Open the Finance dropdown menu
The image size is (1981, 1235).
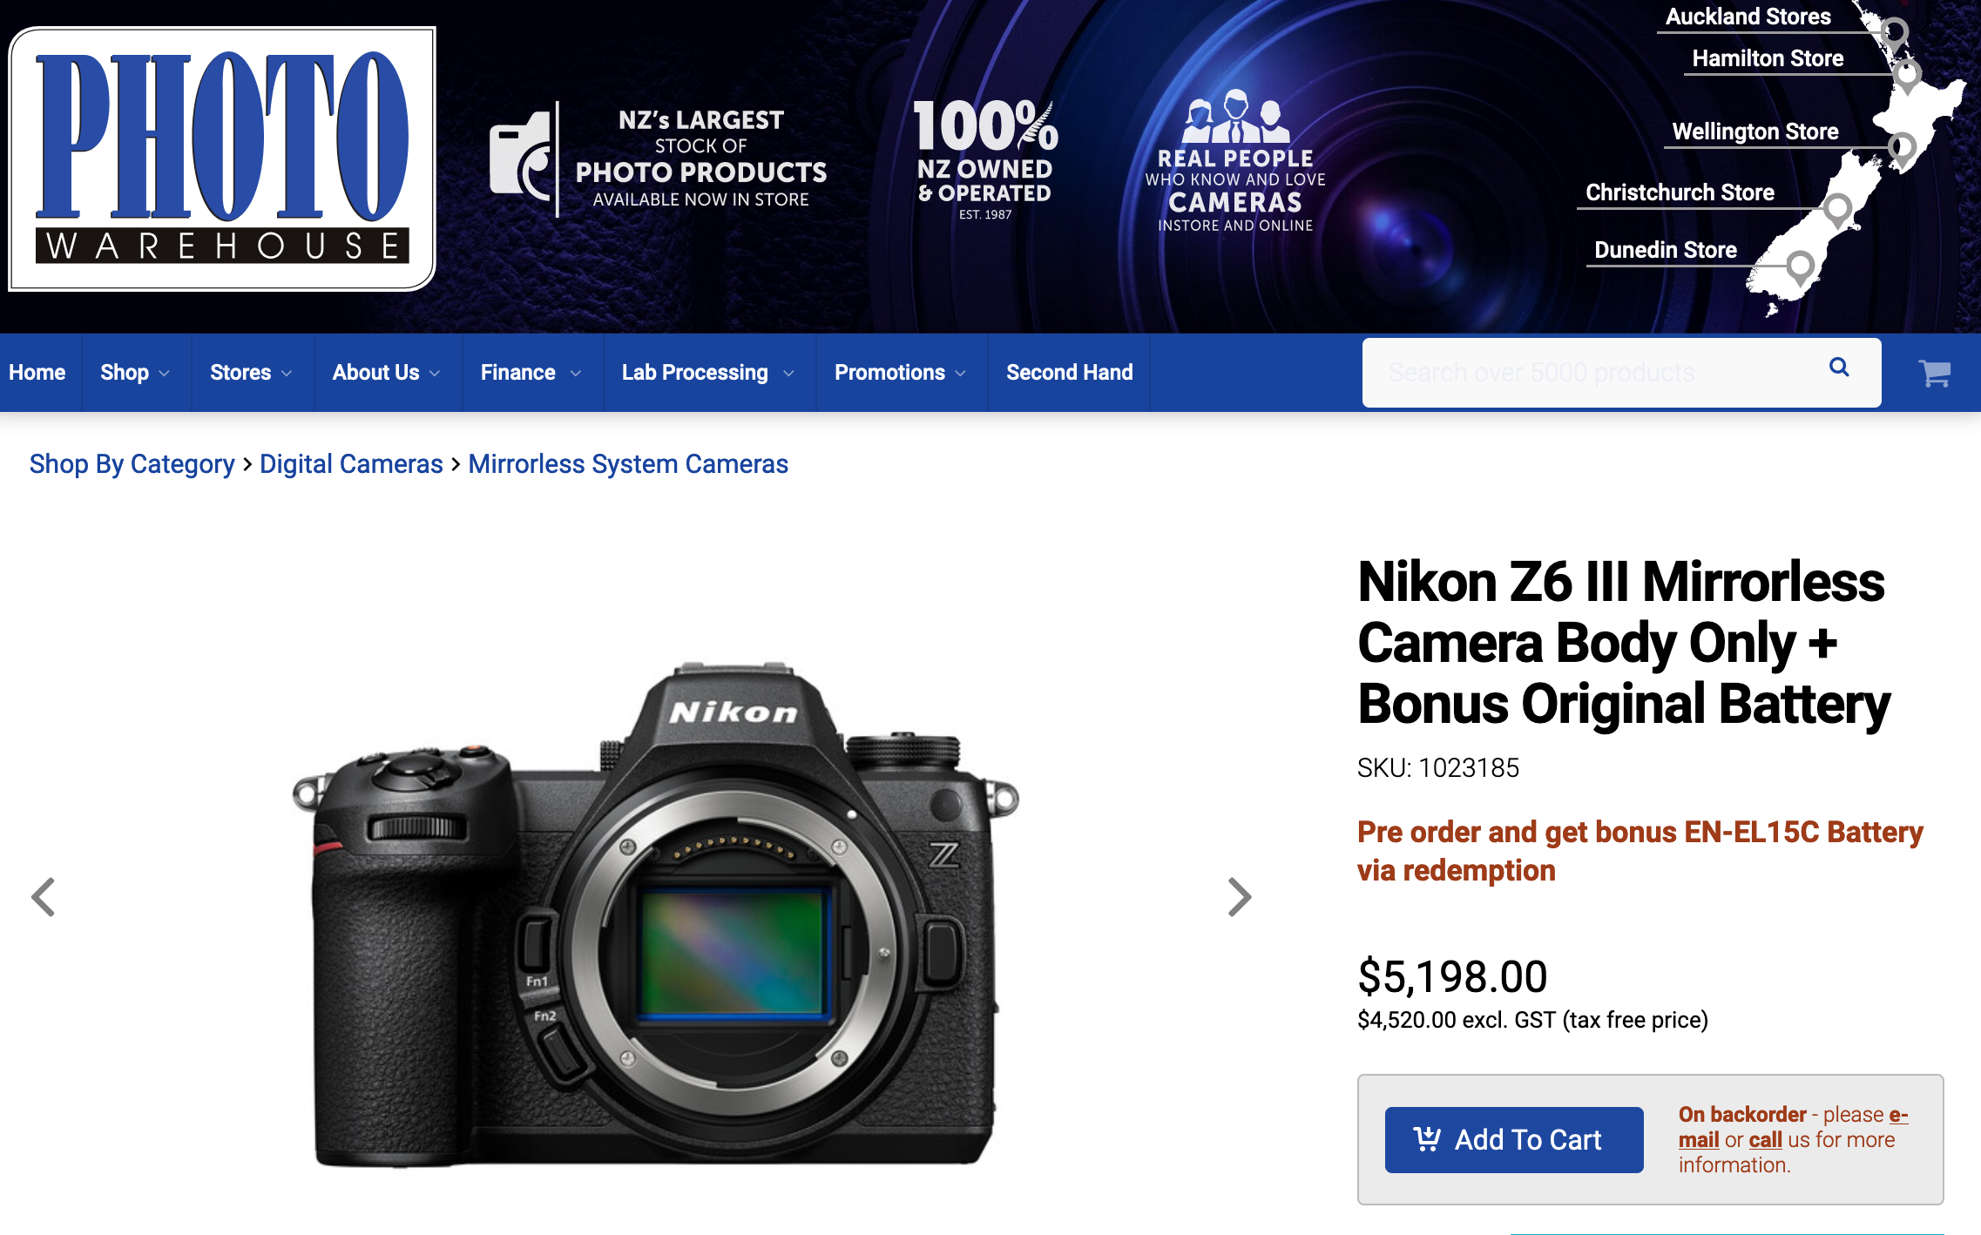pos(531,373)
